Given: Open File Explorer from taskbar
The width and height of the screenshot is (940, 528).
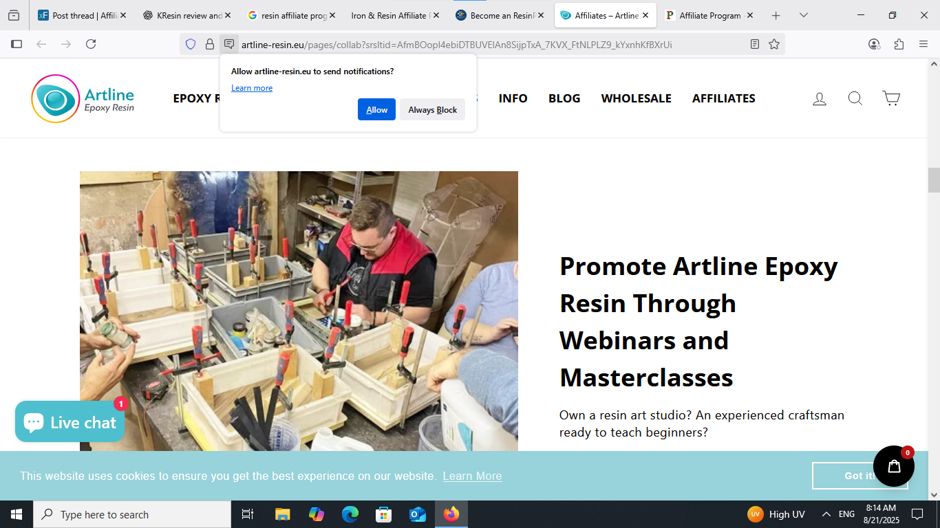Looking at the screenshot, I should click(283, 514).
